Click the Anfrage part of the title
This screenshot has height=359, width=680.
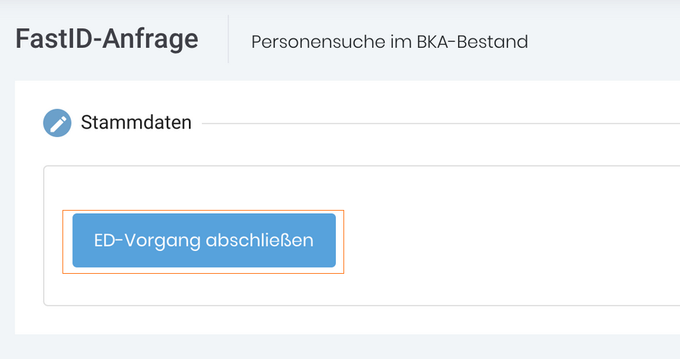[x=151, y=40]
